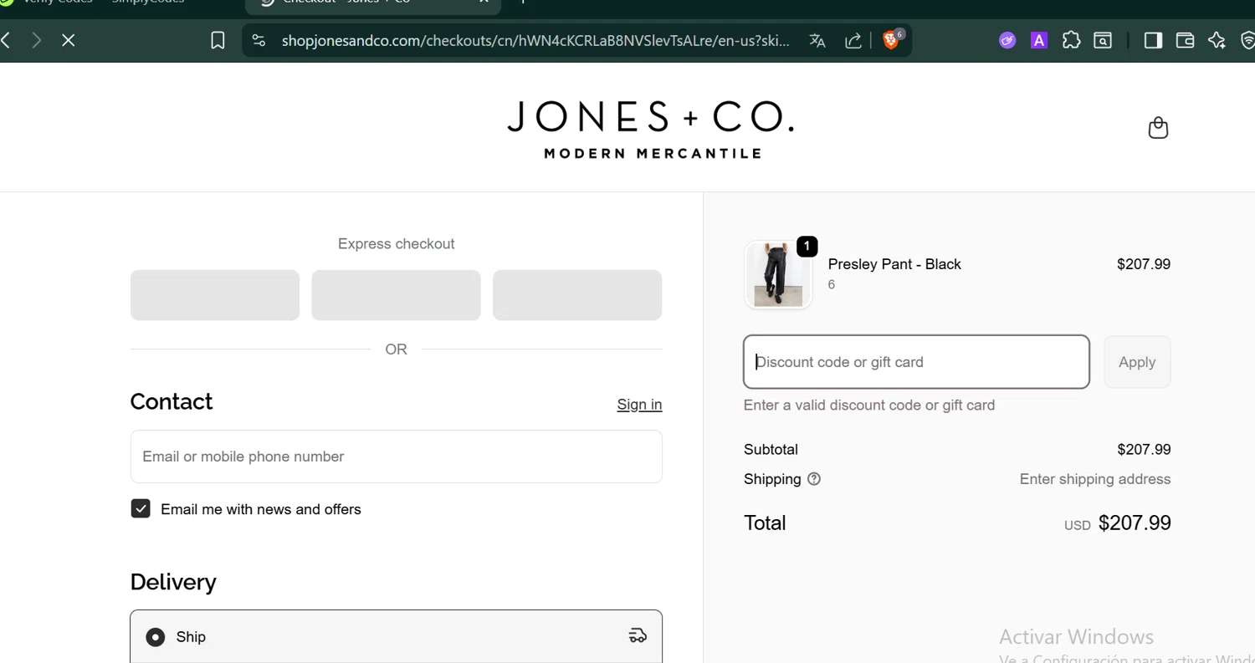Open Brave Shields lion icon
The width and height of the screenshot is (1255, 663).
tap(893, 39)
